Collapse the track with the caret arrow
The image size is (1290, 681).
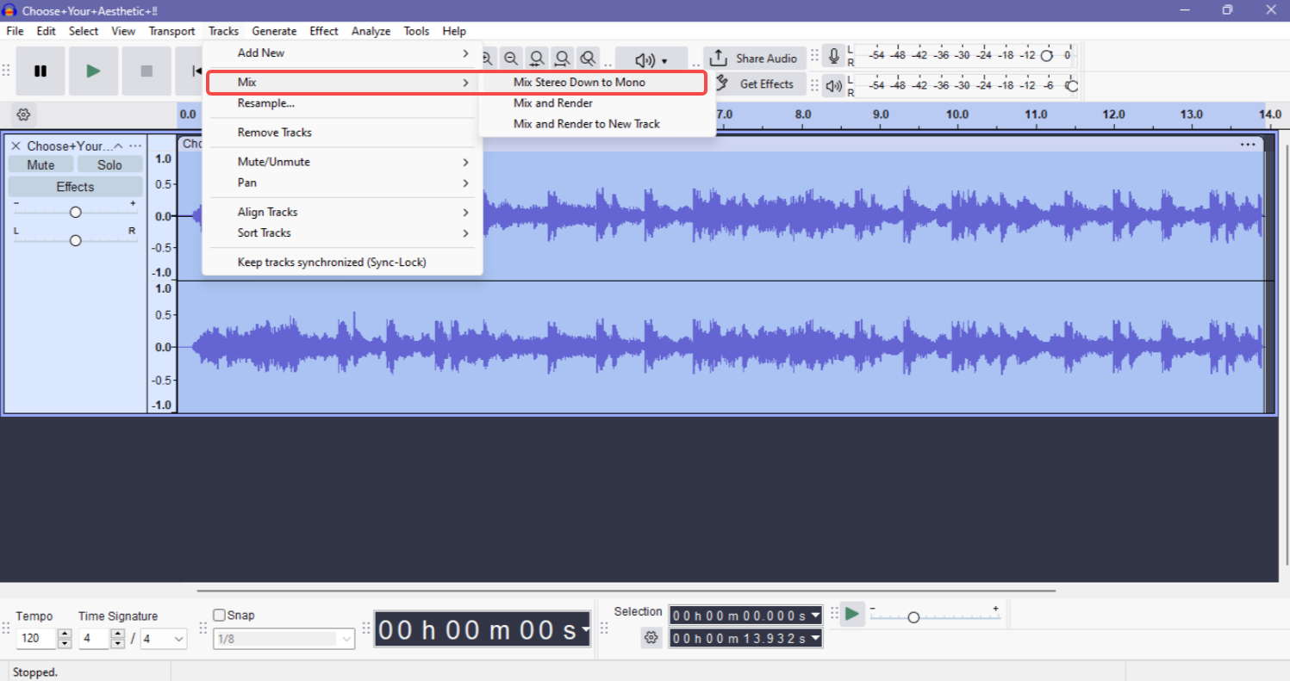point(119,145)
